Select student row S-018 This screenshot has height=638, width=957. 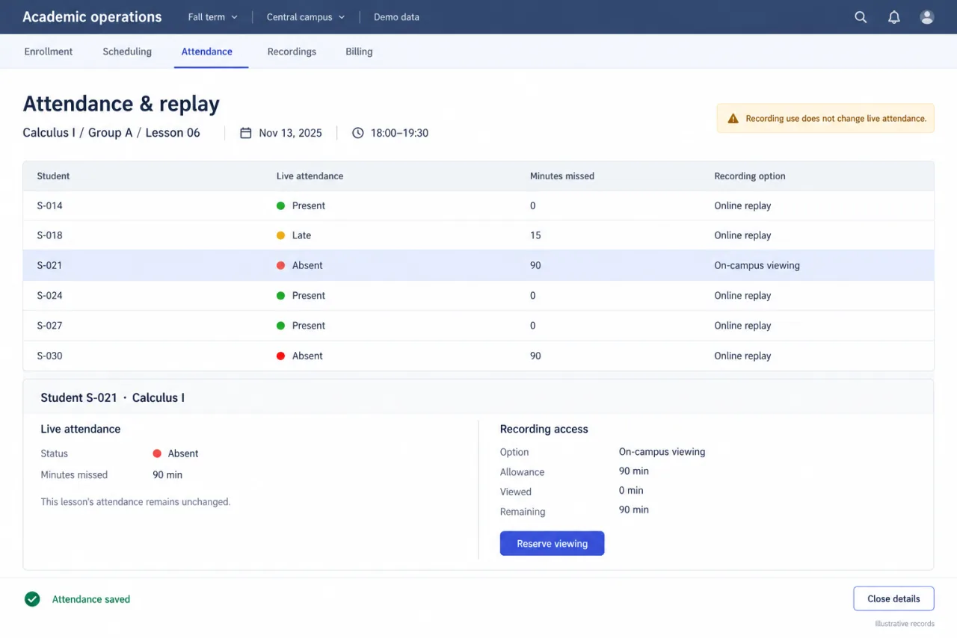click(x=478, y=235)
